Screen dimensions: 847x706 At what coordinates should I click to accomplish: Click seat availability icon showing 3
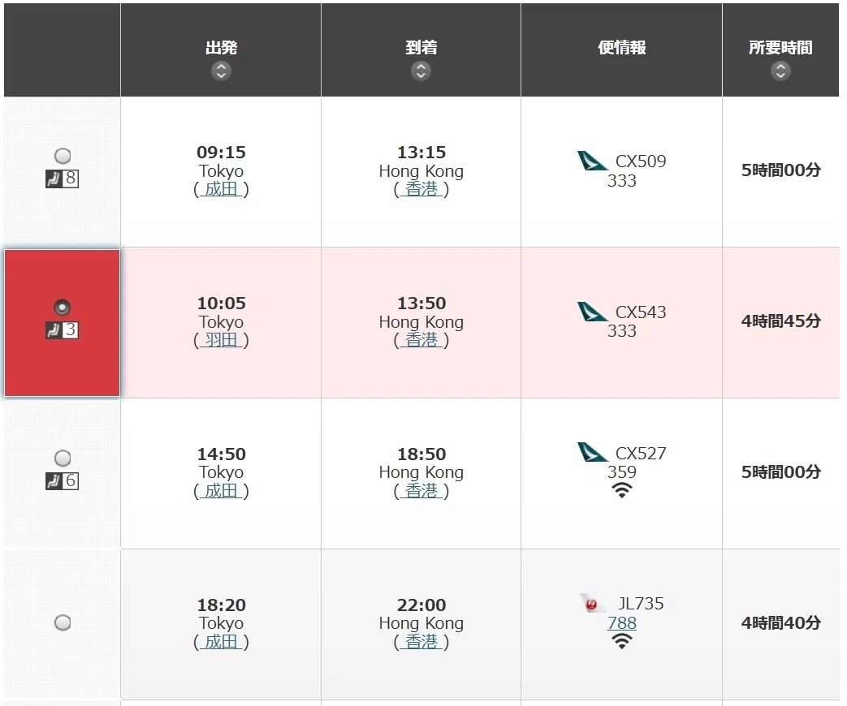pyautogui.click(x=62, y=329)
